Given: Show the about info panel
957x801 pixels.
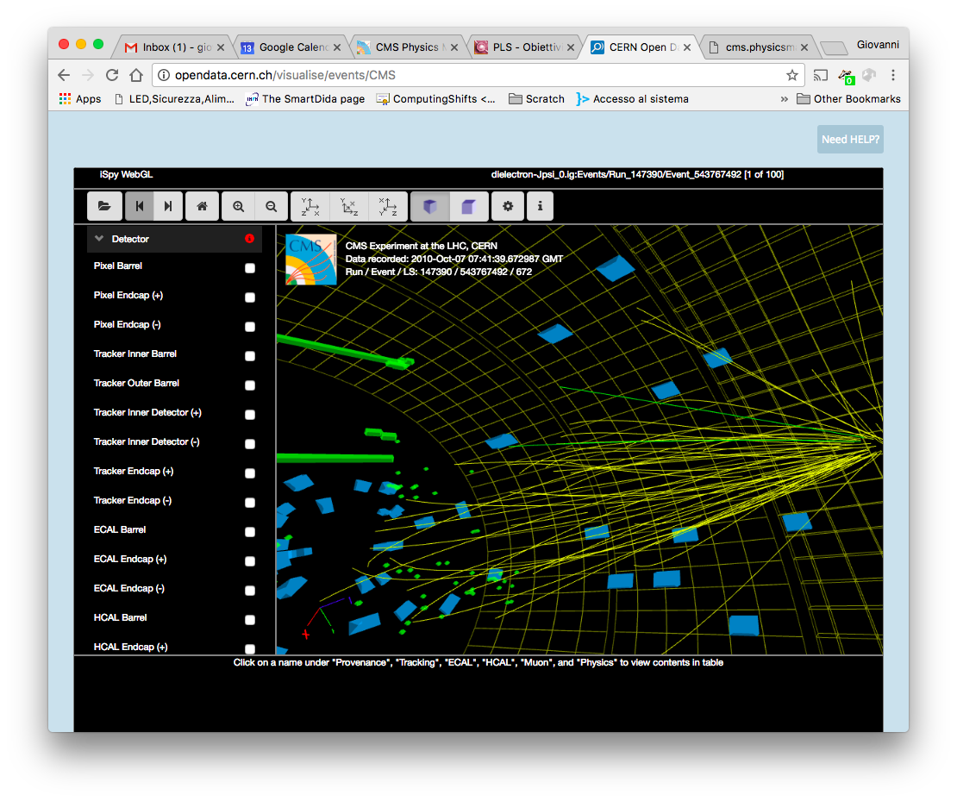Looking at the screenshot, I should tap(540, 207).
